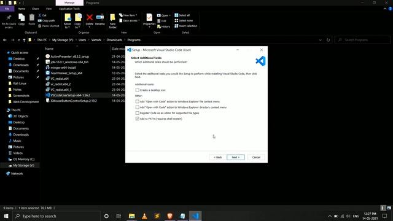393x221 pixels.
Task: Check Open with Code file context menu
Action: click(x=137, y=101)
